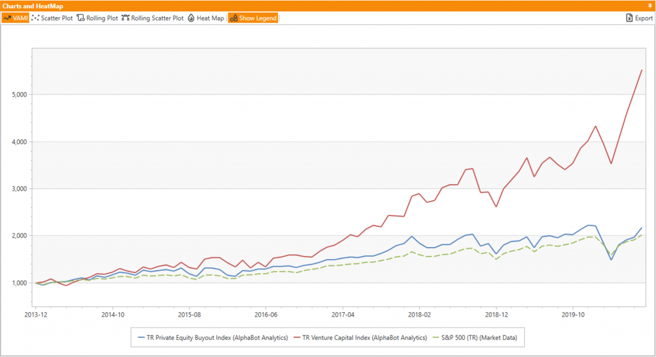Click the 2013-12 x-axis label

tap(36, 314)
